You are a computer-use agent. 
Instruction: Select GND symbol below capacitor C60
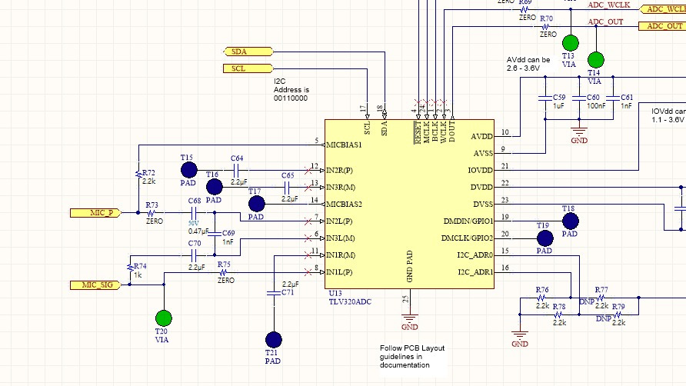579,135
